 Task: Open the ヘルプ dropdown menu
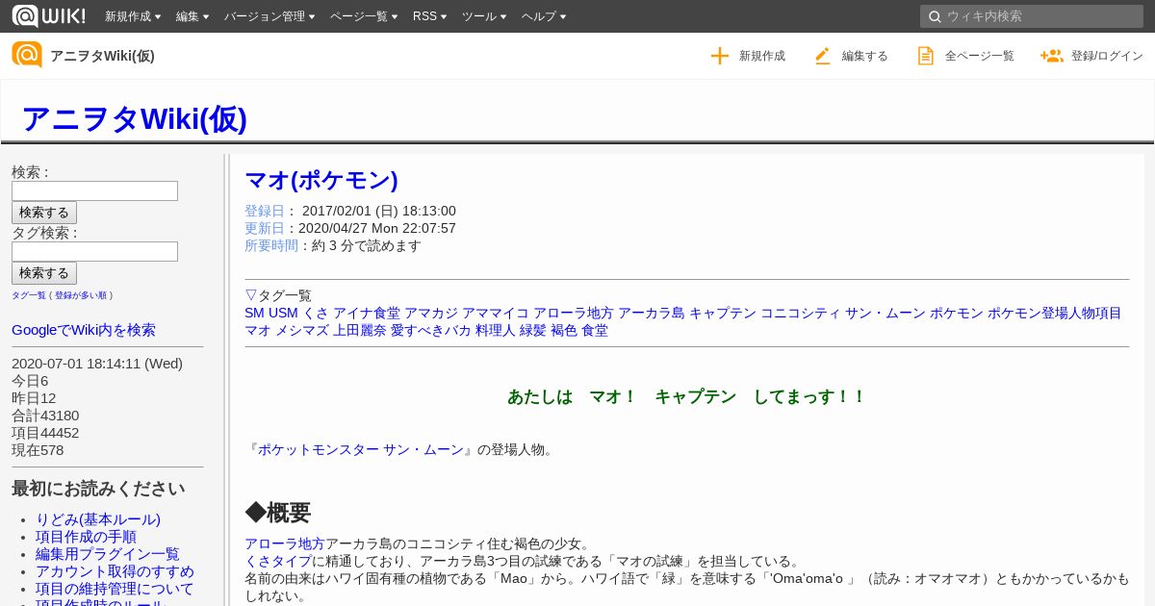point(544,16)
